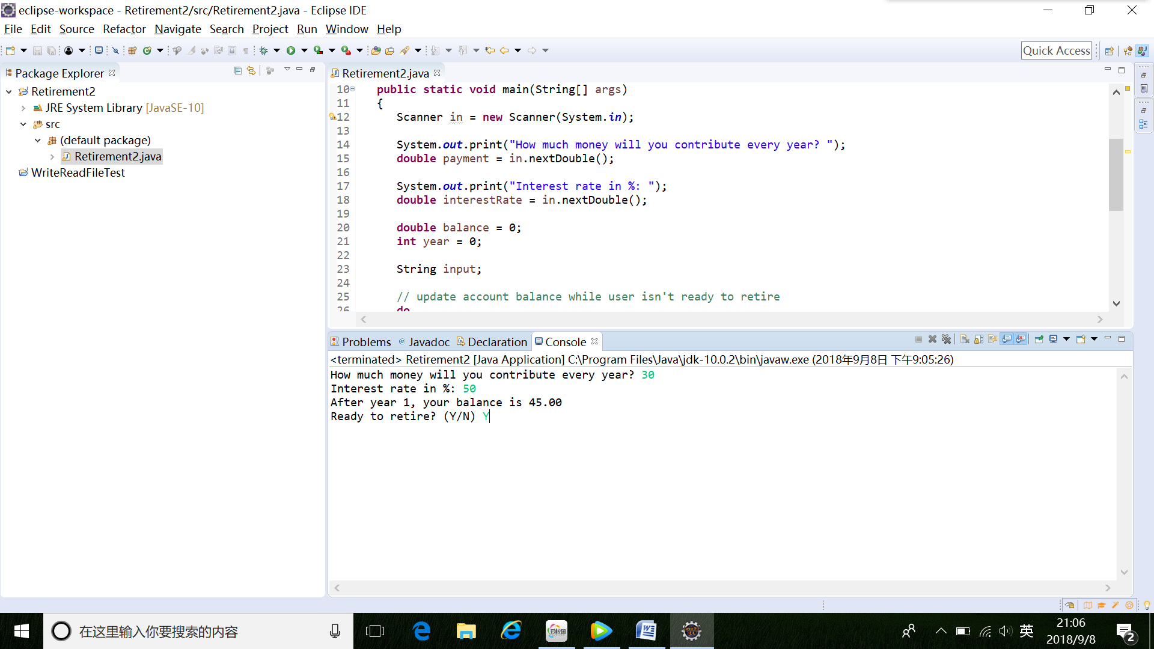
Task: Toggle Word Wrap in Console
Action: pyautogui.click(x=992, y=340)
